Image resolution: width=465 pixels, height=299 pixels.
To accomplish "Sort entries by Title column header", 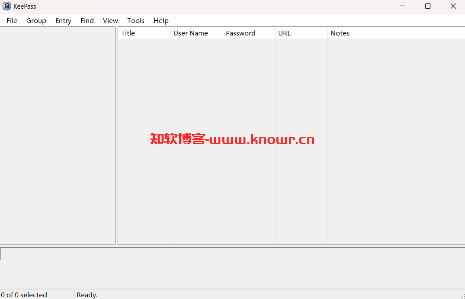I will [144, 33].
